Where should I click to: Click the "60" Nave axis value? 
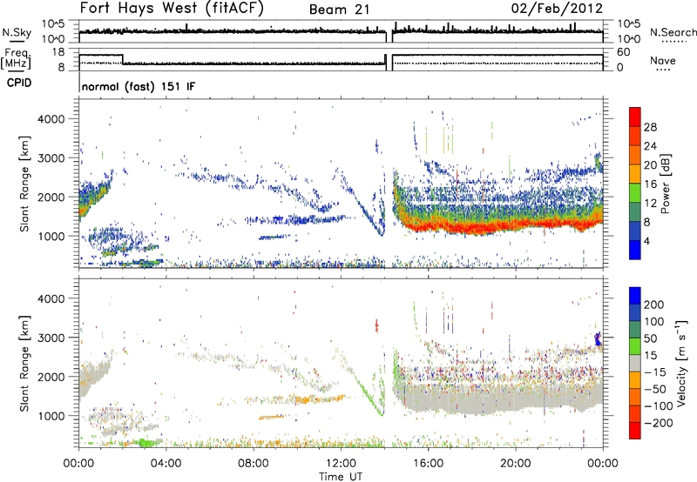pyautogui.click(x=624, y=52)
